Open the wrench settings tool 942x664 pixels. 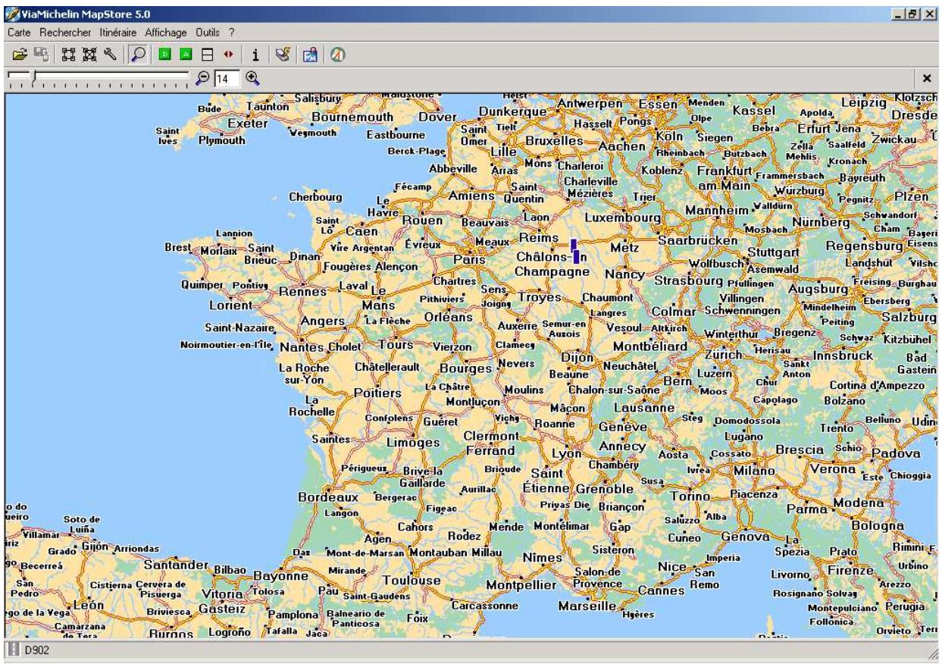[x=109, y=55]
